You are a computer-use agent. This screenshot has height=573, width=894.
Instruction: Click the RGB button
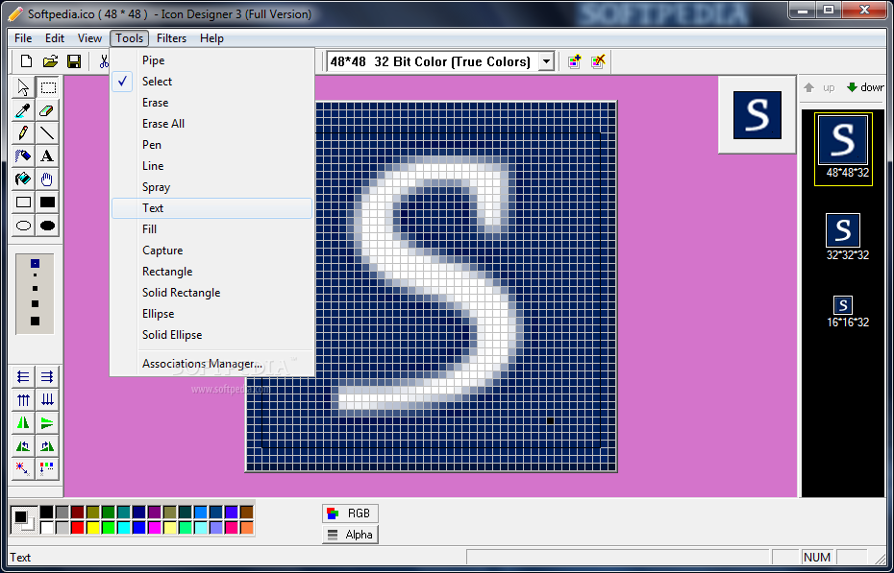pyautogui.click(x=350, y=513)
